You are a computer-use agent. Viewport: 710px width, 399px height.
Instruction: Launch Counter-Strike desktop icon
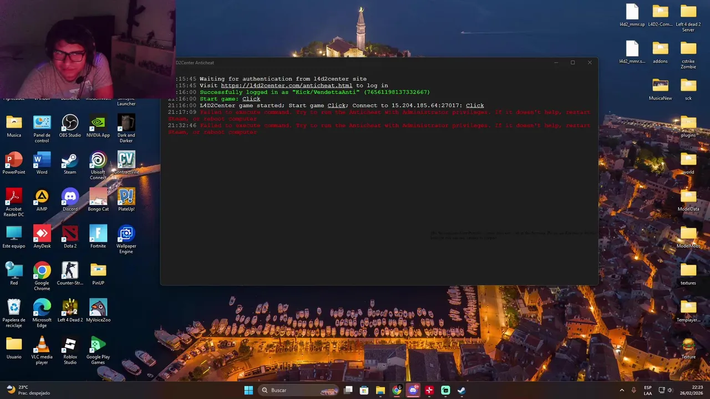[70, 274]
